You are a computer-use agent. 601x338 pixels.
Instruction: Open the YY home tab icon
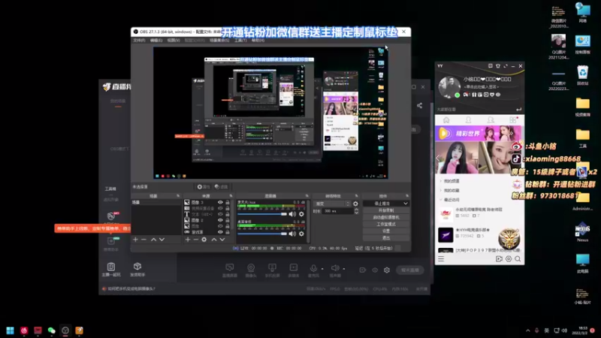pos(446,120)
